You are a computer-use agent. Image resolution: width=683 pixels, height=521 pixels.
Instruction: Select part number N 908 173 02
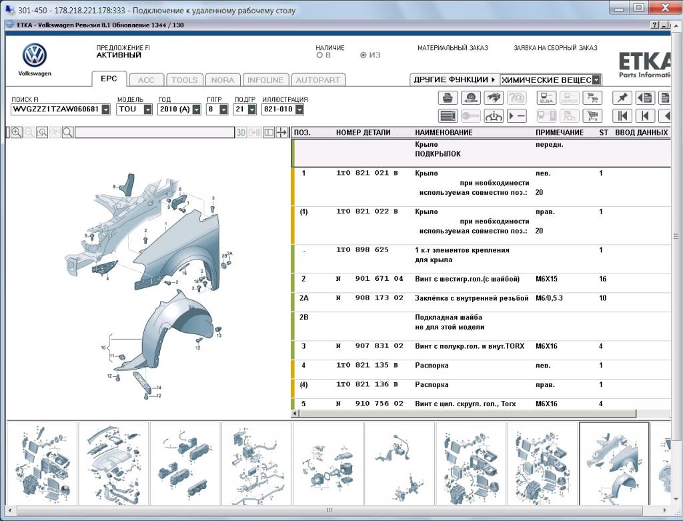[x=370, y=298]
